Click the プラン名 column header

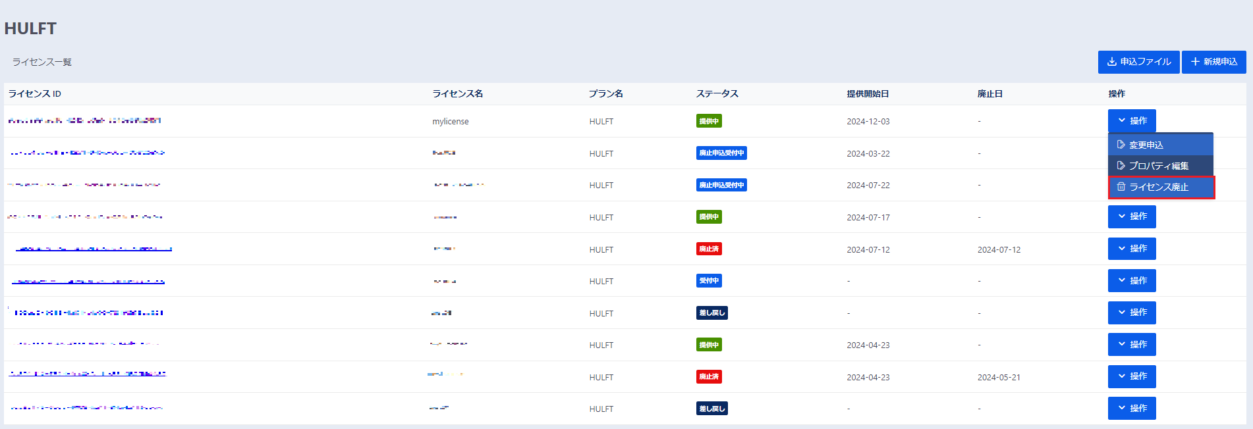[x=606, y=94]
